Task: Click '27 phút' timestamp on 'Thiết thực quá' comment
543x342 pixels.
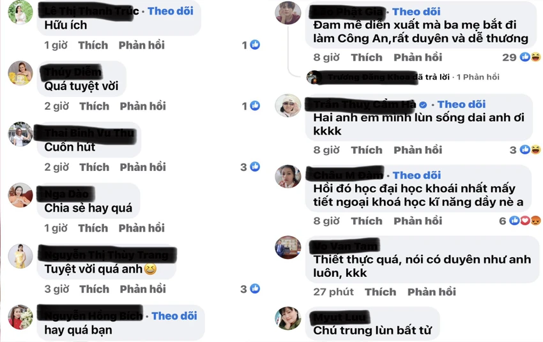Action: (x=333, y=292)
